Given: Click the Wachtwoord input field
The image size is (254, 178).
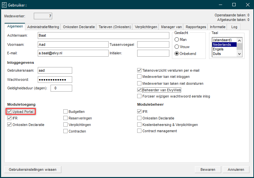Looking at the screenshot, I should point(55,80).
